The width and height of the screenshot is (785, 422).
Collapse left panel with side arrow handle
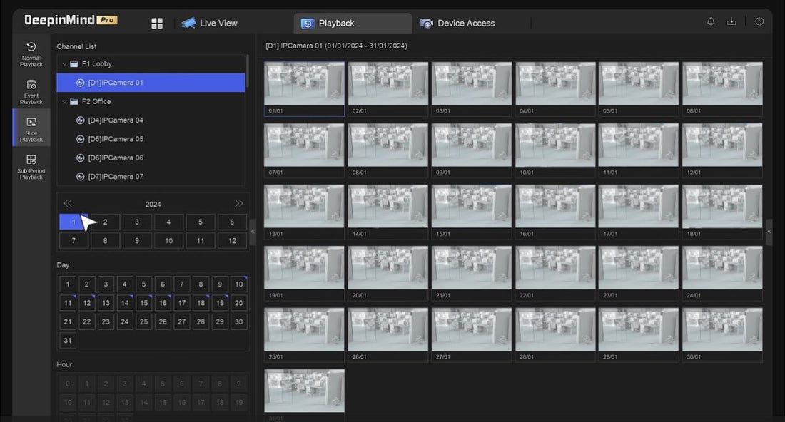(253, 232)
